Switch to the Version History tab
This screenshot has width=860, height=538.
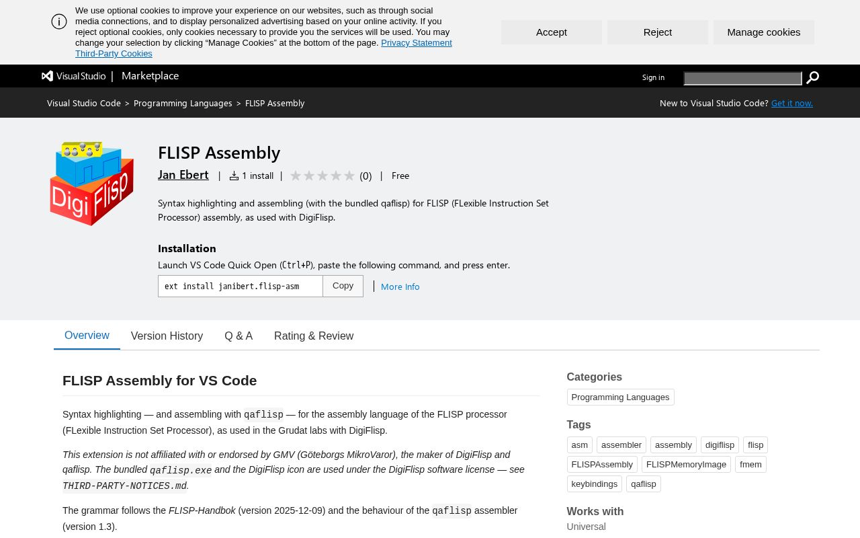pos(167,336)
